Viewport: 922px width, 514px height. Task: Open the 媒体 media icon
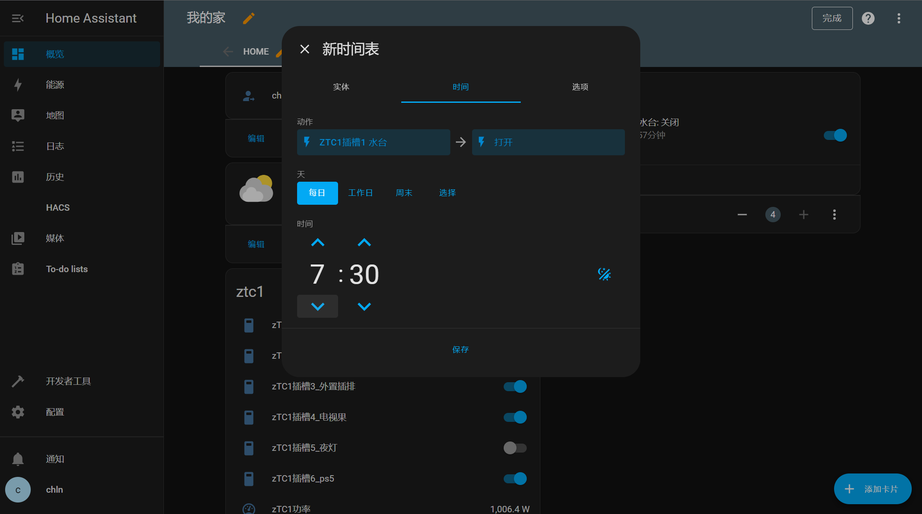point(18,238)
